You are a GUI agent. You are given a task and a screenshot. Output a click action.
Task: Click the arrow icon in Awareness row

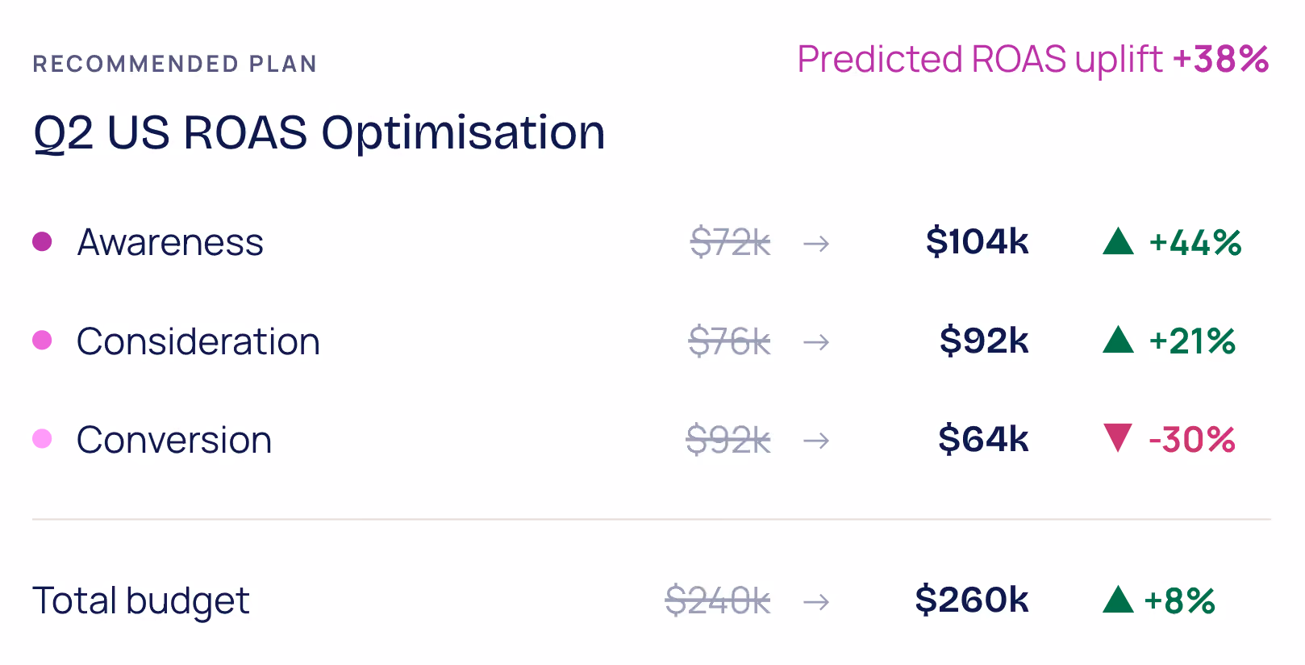pyautogui.click(x=816, y=243)
